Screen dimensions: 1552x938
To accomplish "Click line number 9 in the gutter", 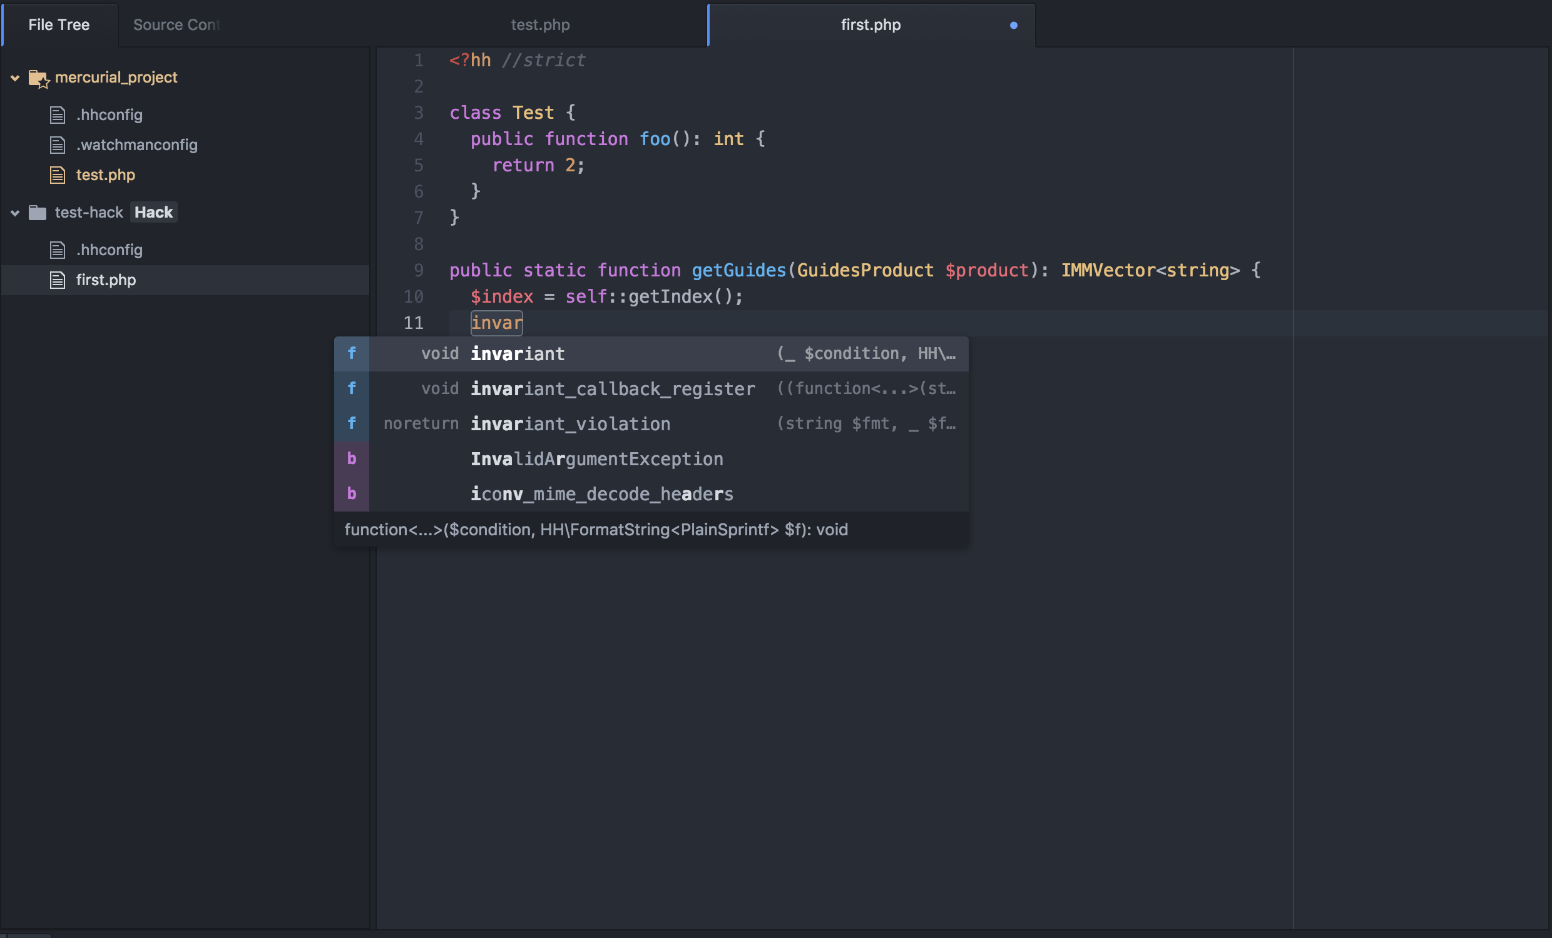I will (x=418, y=271).
